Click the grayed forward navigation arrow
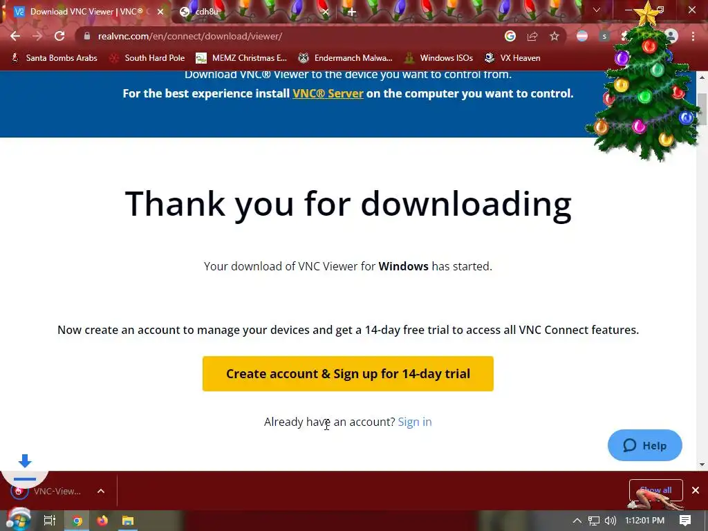Image resolution: width=708 pixels, height=531 pixels. [x=37, y=36]
